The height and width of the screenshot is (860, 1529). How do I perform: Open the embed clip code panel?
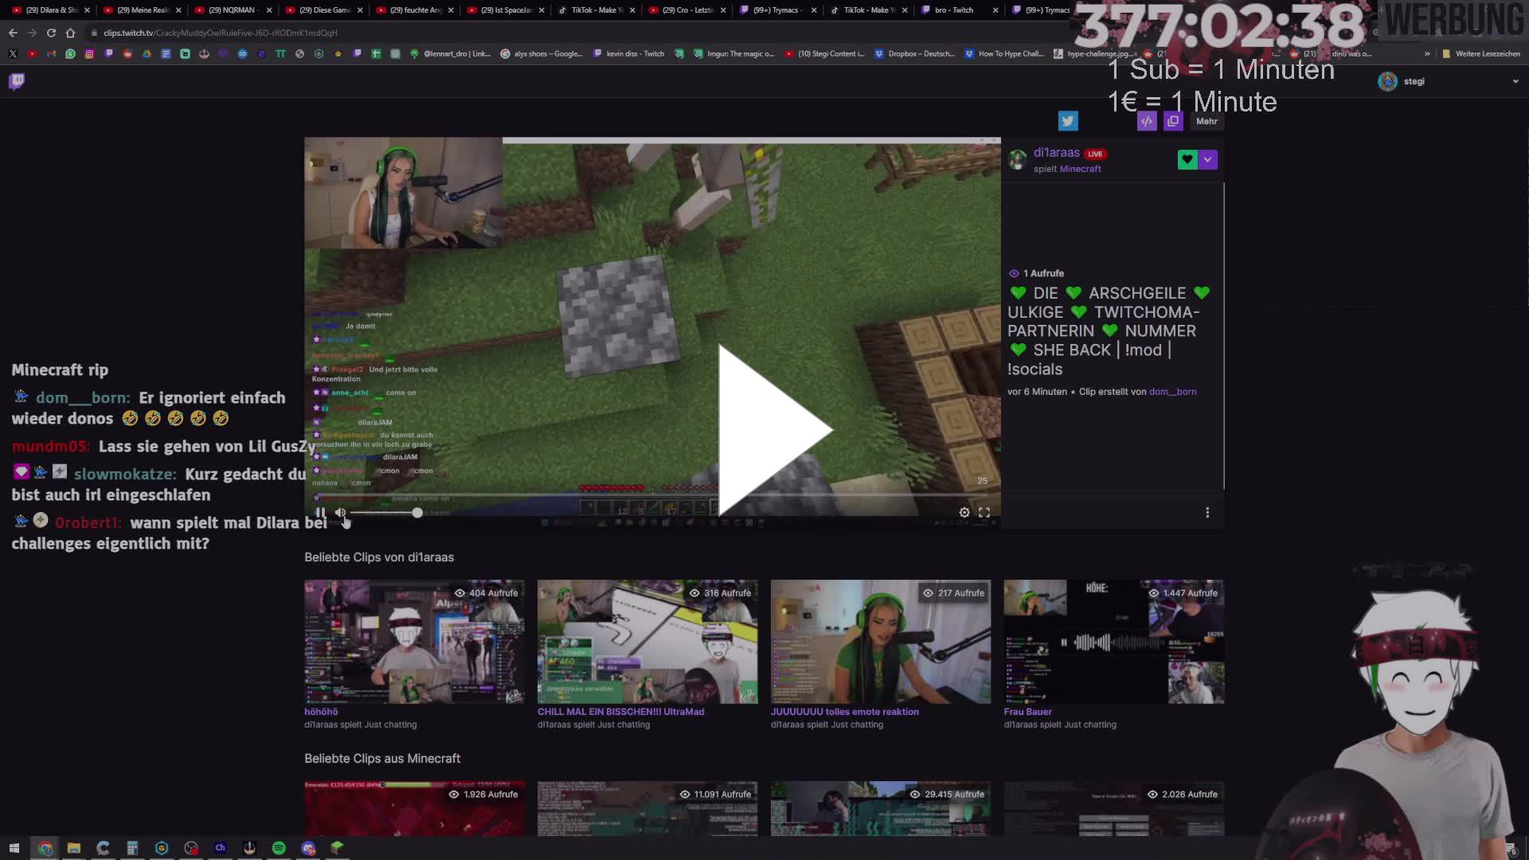click(x=1147, y=120)
